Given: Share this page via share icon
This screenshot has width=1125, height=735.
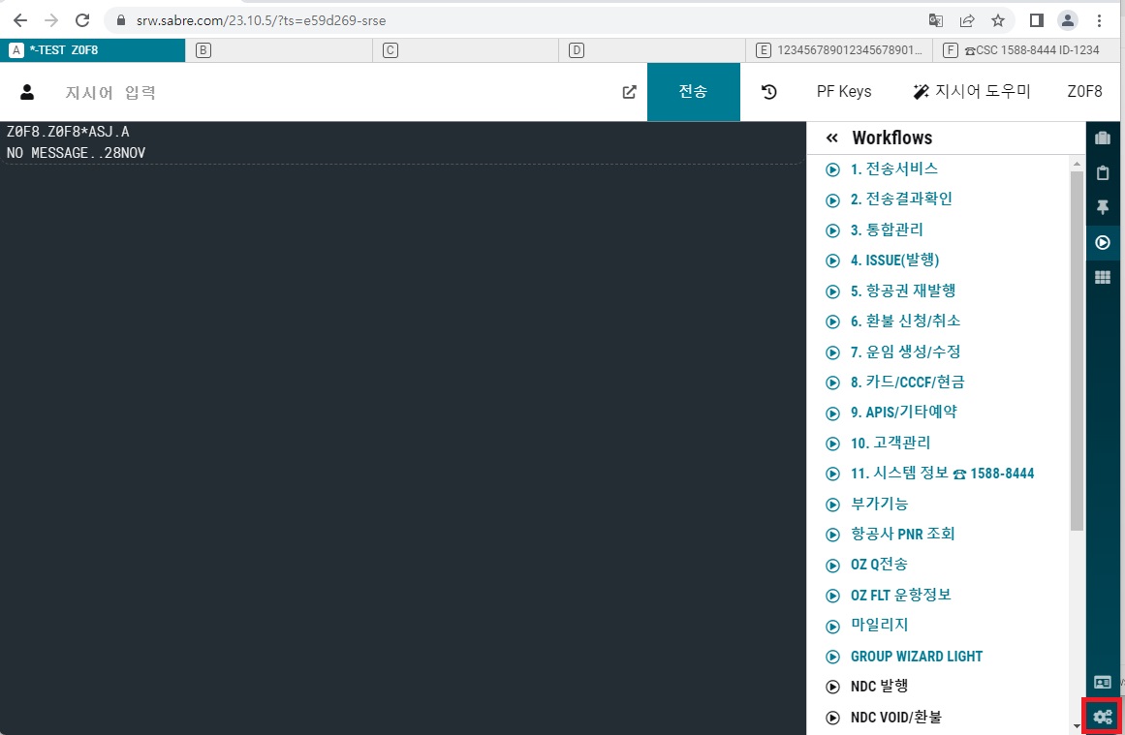Looking at the screenshot, I should [967, 20].
